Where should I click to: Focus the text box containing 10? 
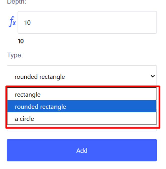pyautogui.click(x=87, y=22)
